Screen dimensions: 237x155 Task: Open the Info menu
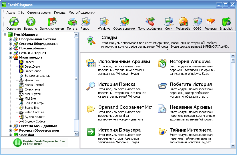click(21, 13)
